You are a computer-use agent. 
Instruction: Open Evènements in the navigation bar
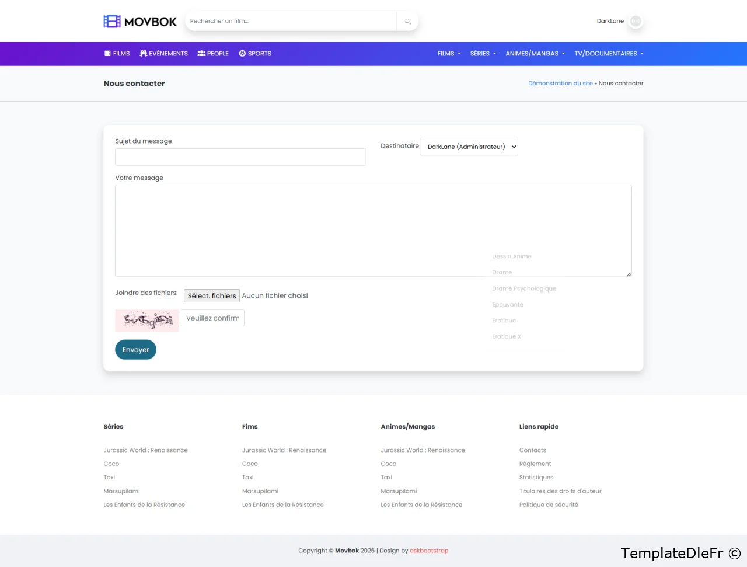(164, 54)
